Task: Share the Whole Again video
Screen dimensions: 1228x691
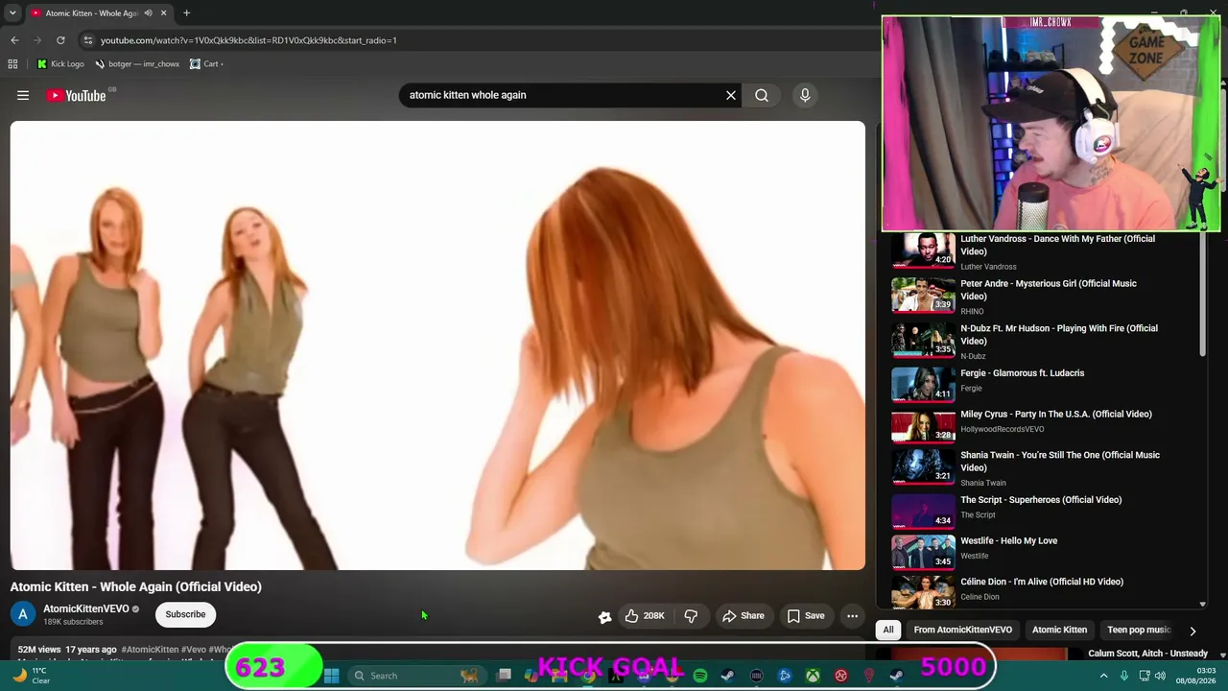Action: point(744,616)
